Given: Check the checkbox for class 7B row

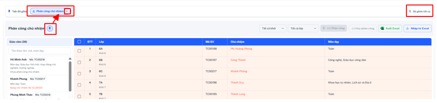Looking at the screenshot, I should pos(79,96).
